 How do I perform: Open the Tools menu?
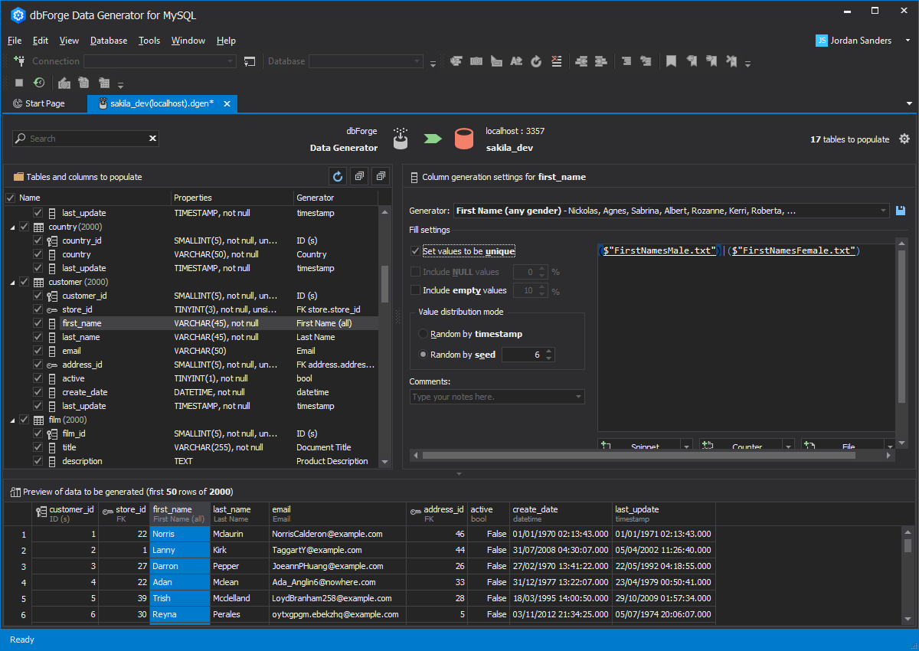(x=149, y=41)
